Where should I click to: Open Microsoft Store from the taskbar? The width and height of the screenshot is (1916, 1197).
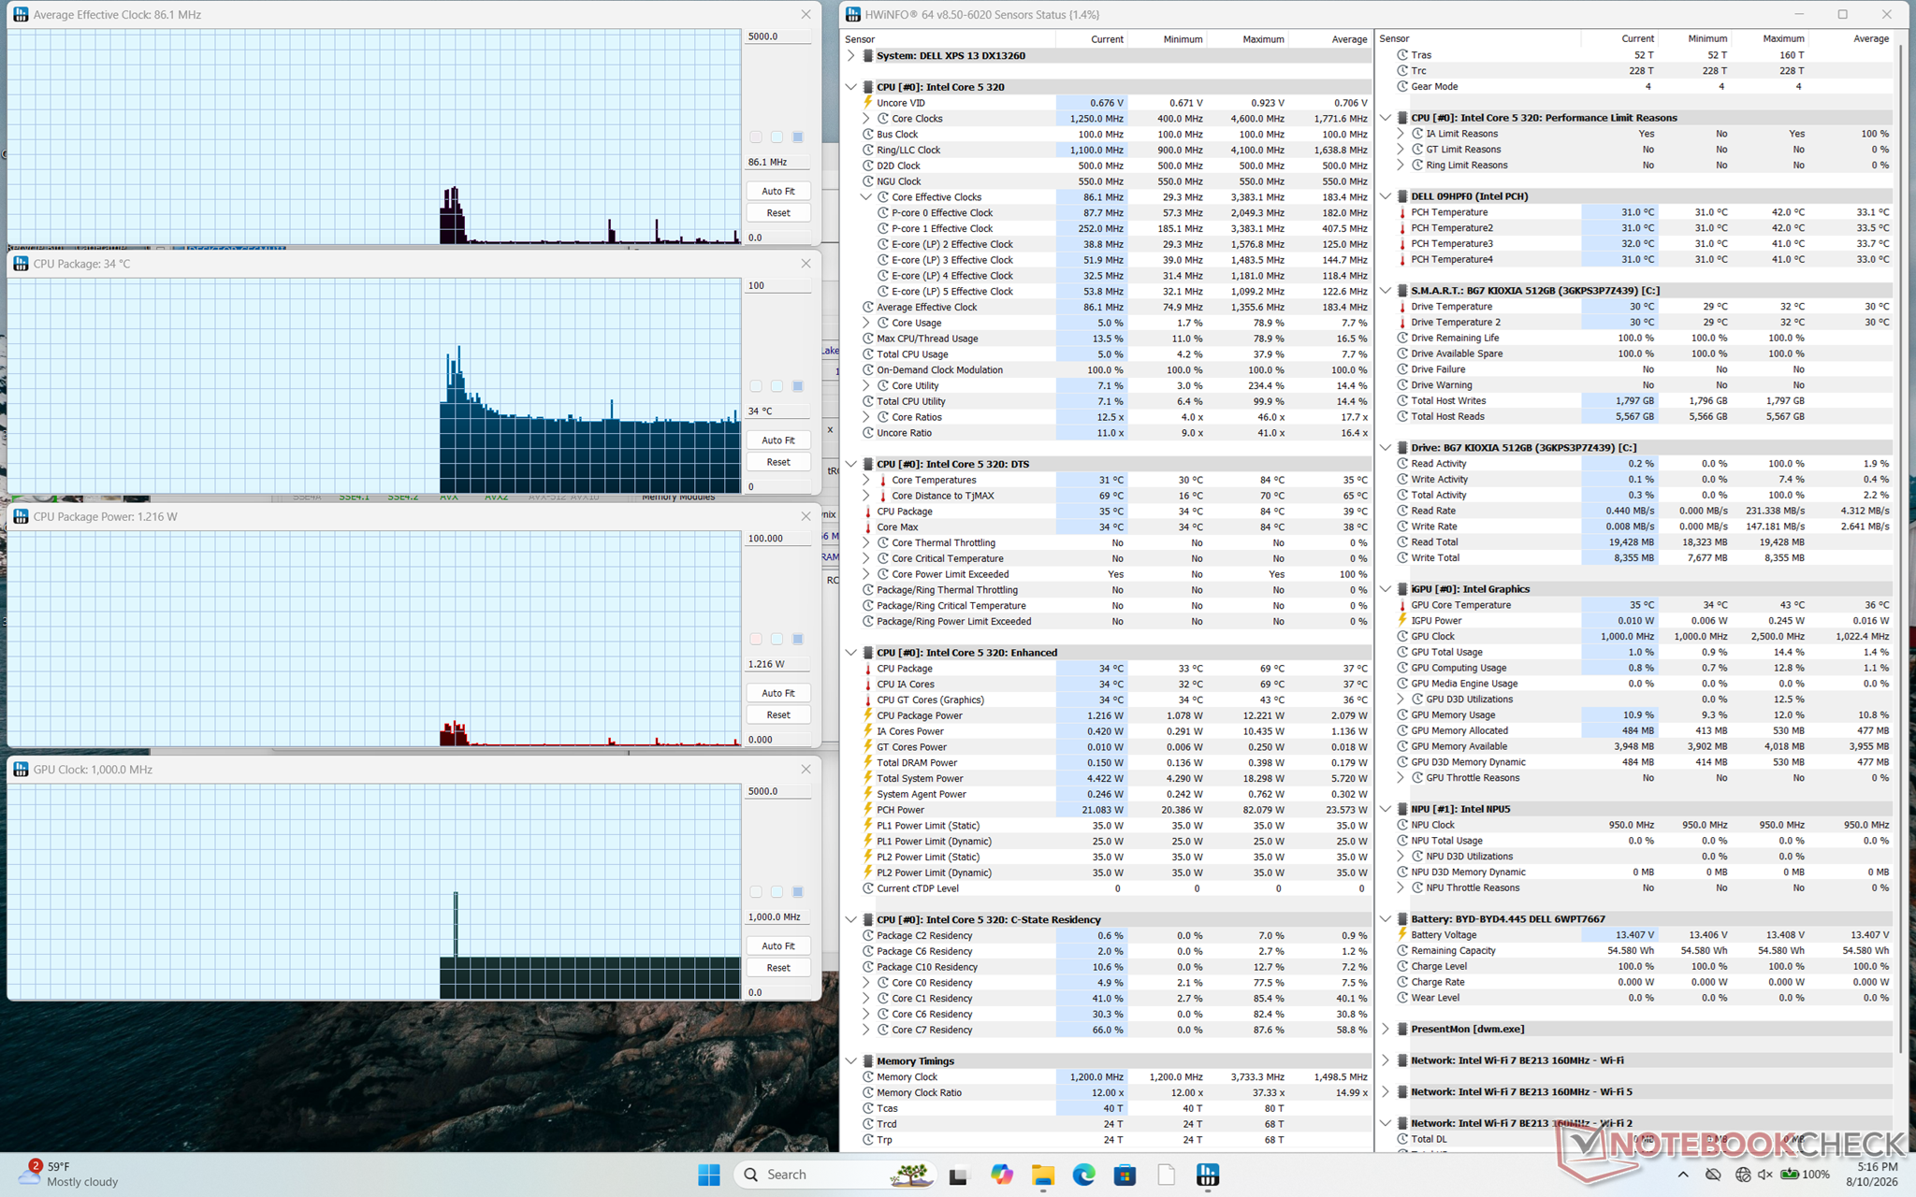(1125, 1175)
